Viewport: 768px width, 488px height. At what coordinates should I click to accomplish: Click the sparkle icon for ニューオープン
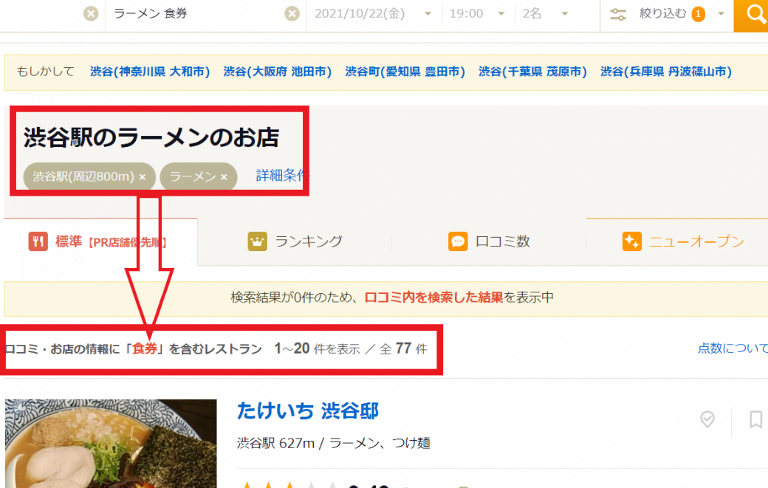[632, 241]
